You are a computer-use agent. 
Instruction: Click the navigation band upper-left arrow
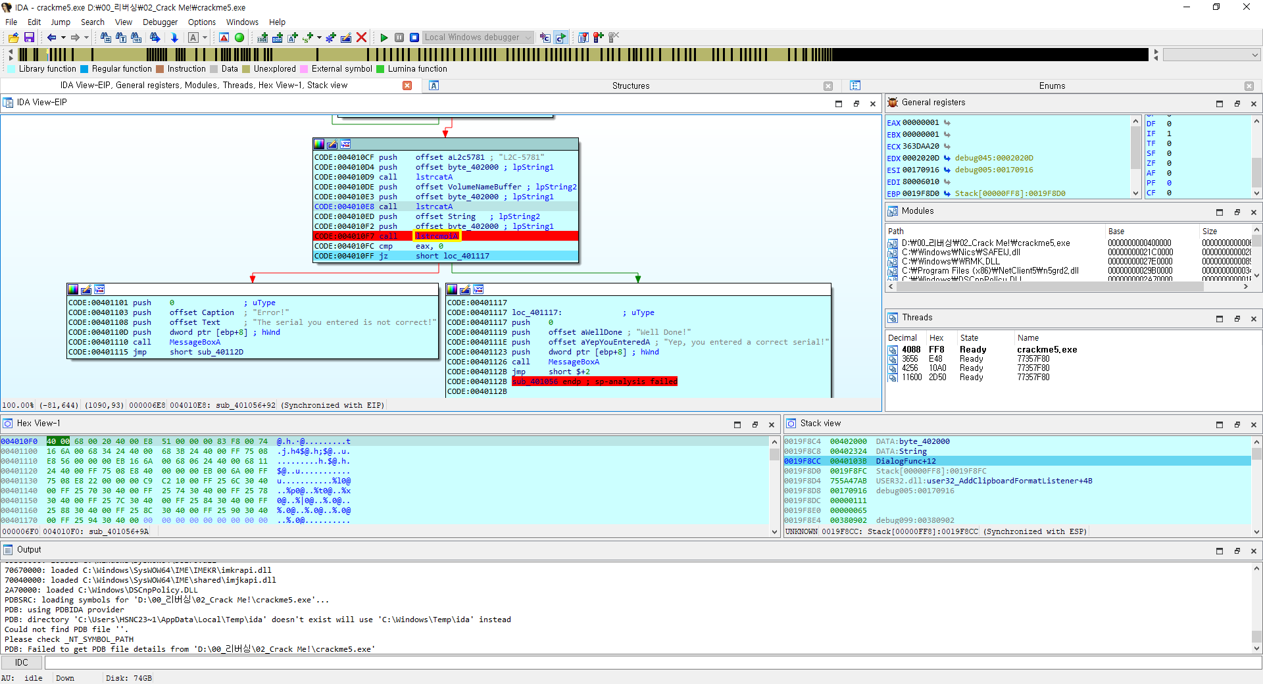11,51
